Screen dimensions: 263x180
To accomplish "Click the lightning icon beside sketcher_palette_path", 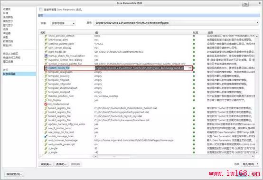I will [x=46, y=44].
